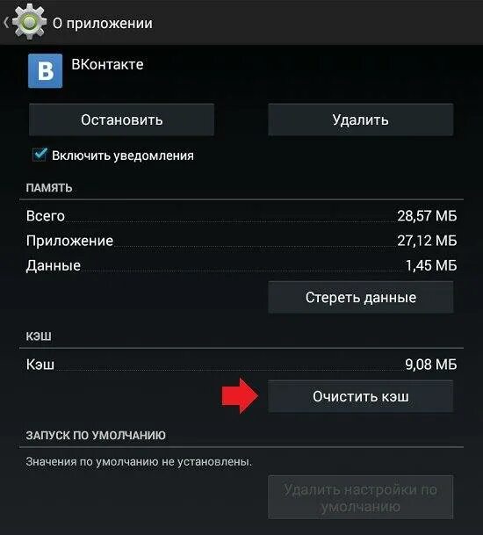The height and width of the screenshot is (535, 483).
Task: Select the Кэш 9,08 МБ row
Action: click(x=241, y=365)
